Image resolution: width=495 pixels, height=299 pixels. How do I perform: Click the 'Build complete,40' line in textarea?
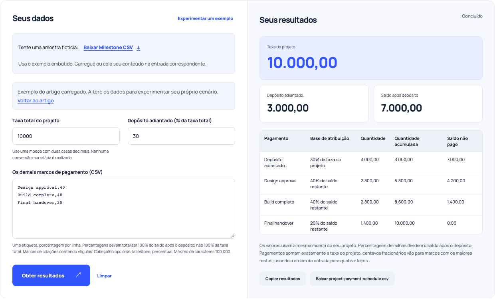(x=40, y=195)
